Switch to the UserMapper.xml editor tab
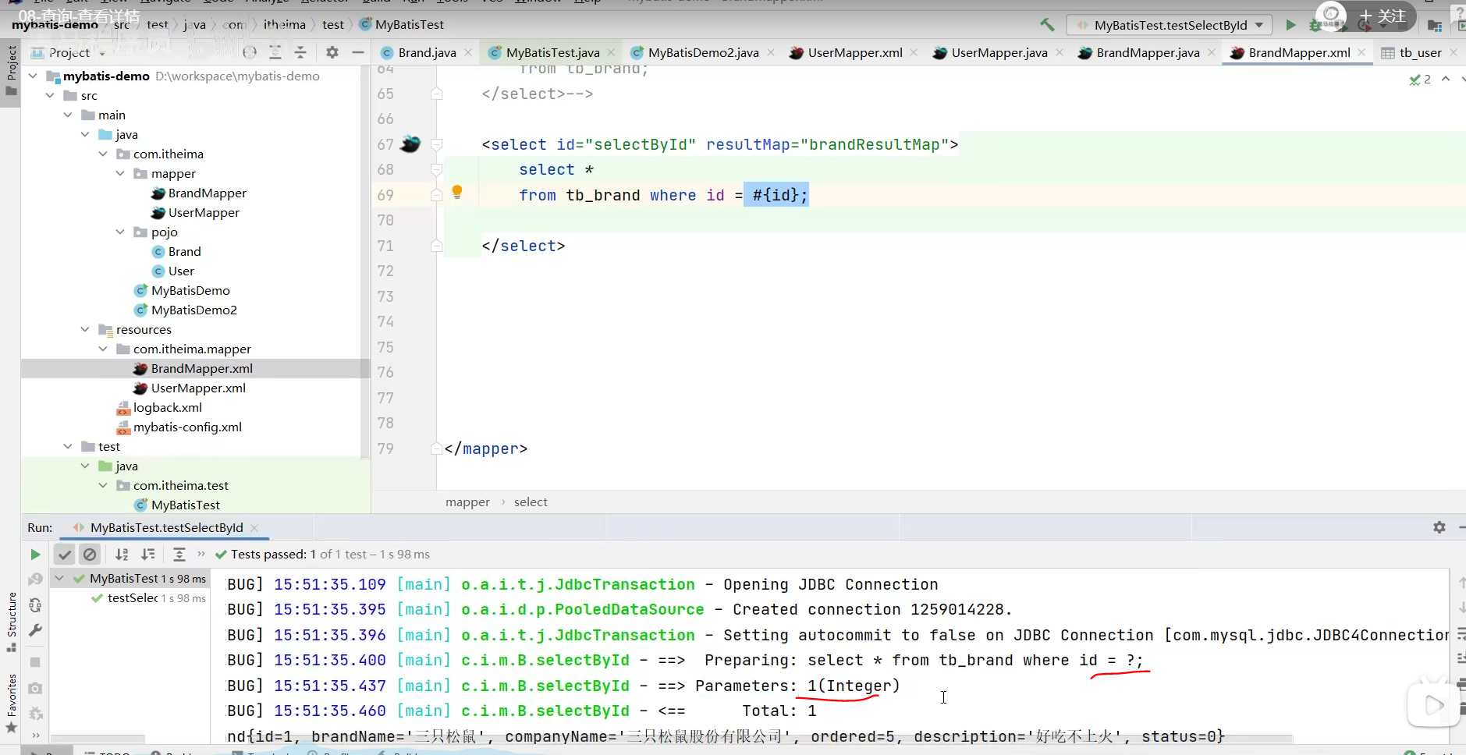Viewport: 1466px width, 755px height. pyautogui.click(x=855, y=52)
